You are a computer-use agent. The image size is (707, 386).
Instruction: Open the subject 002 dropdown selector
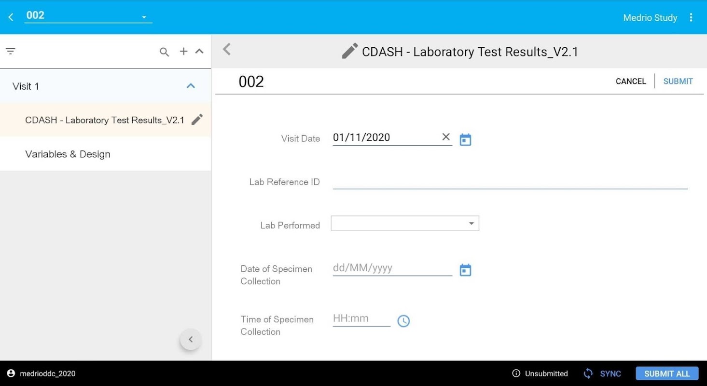tap(88, 16)
